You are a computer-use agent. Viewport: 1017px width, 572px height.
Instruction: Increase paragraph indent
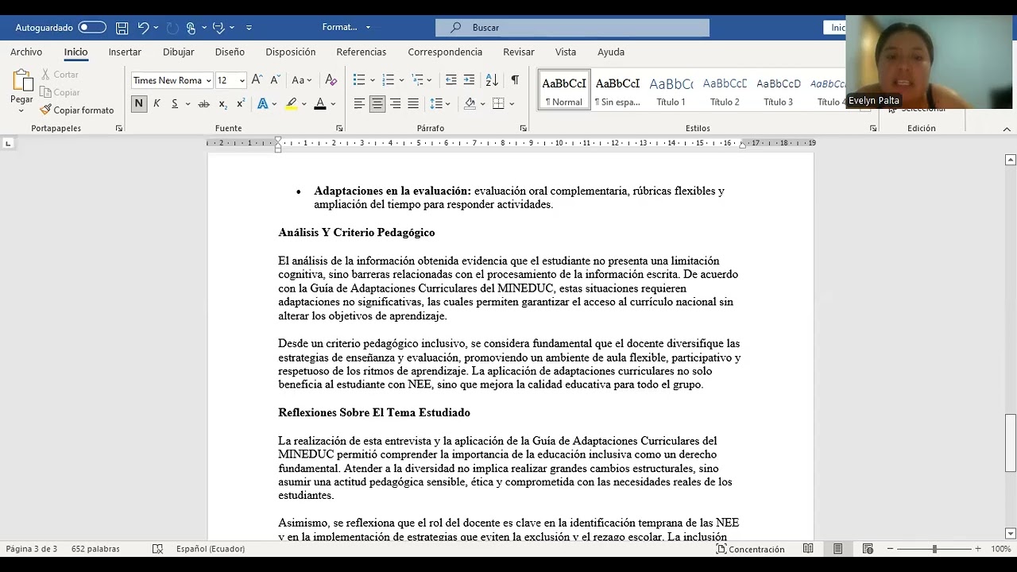tap(469, 80)
